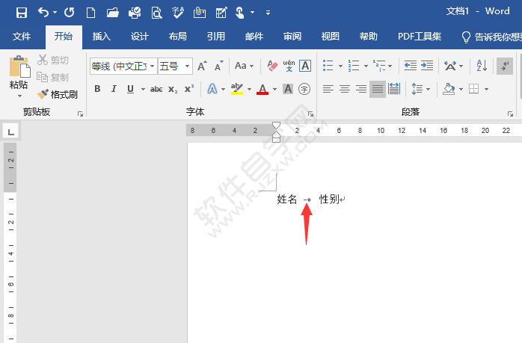522x343 pixels.
Task: Align text right icon
Action: (x=361, y=89)
